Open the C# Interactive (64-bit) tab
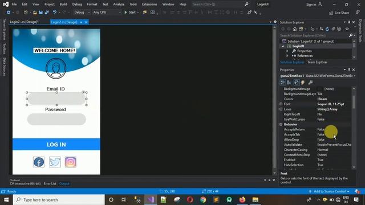The height and width of the screenshot is (205, 365). pos(25,183)
